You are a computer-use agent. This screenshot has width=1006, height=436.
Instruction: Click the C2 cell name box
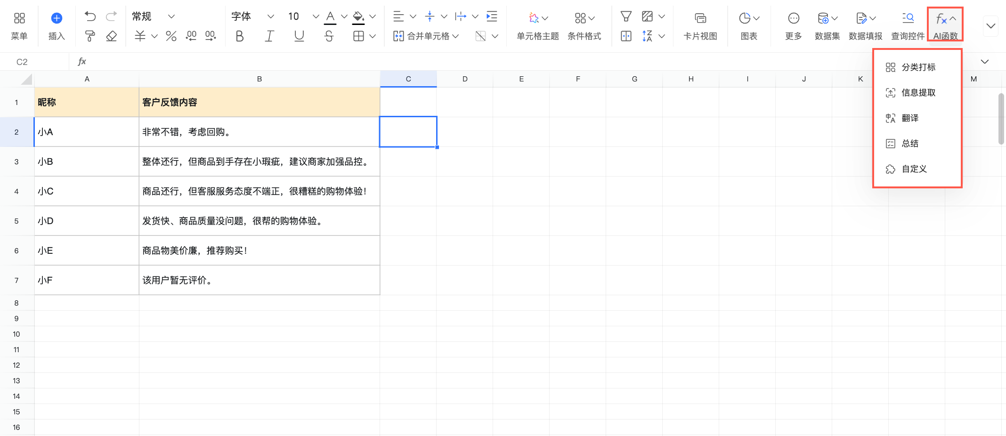click(35, 62)
